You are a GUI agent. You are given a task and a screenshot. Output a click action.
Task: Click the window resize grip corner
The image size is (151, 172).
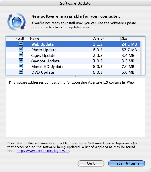pyautogui.click(x=149, y=170)
